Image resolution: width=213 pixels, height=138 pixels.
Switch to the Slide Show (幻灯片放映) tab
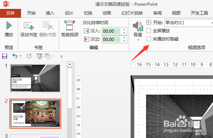(132, 13)
